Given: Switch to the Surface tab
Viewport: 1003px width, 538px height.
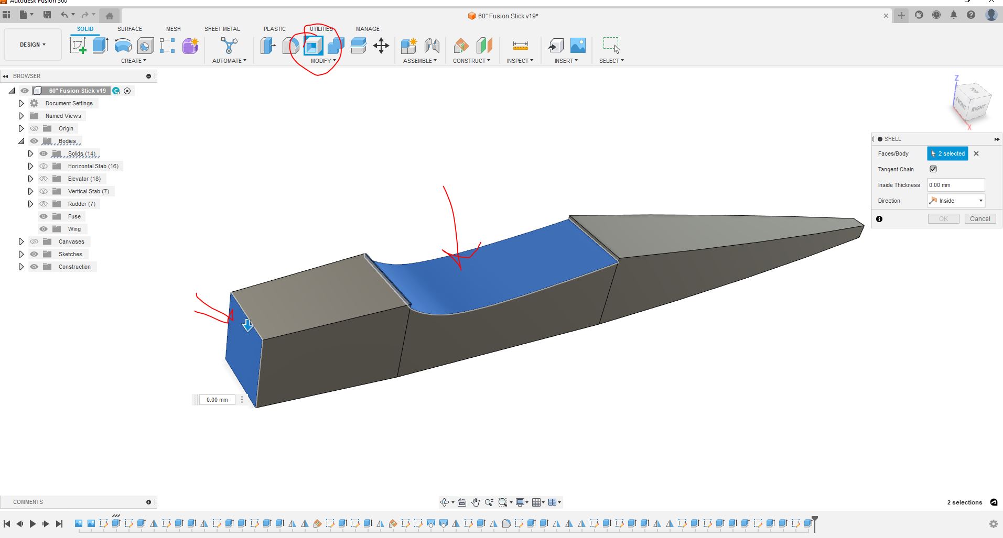Looking at the screenshot, I should 130,29.
